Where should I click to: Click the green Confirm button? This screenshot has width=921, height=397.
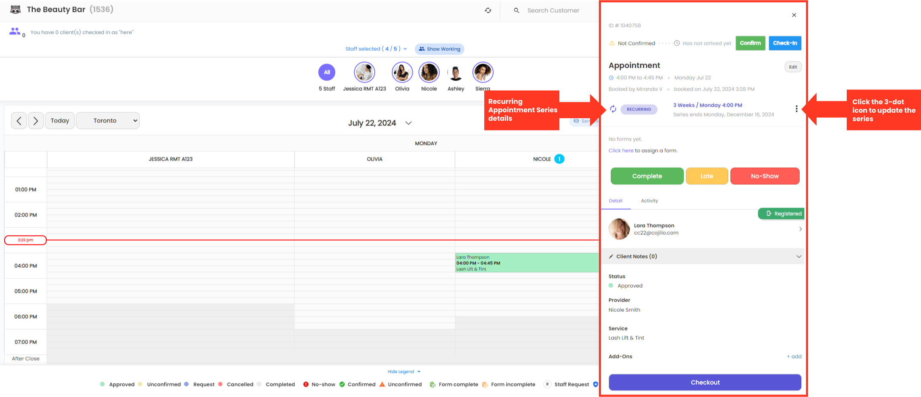(750, 43)
